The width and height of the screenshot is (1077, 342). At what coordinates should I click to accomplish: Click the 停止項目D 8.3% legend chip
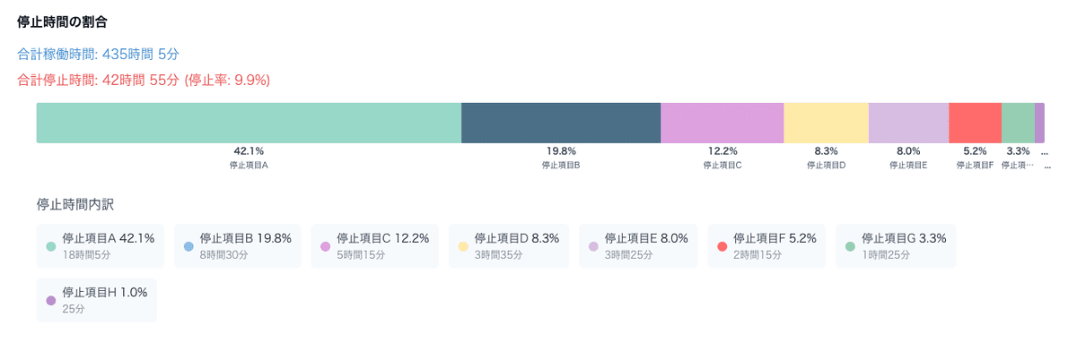point(509,245)
